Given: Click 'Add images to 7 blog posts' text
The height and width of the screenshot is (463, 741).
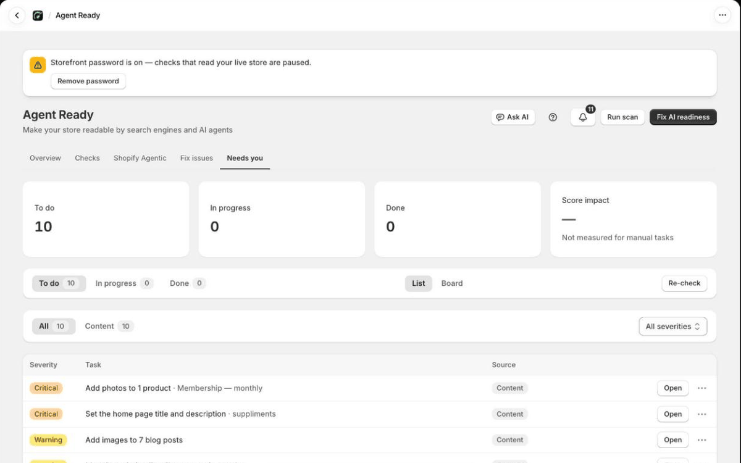Looking at the screenshot, I should click(134, 440).
